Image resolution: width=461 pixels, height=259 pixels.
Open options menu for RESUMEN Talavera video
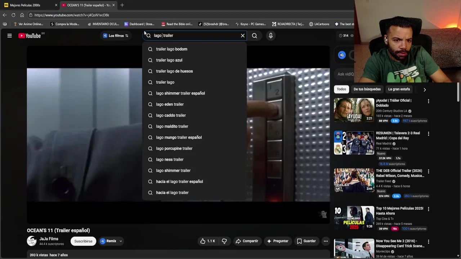[428, 134]
